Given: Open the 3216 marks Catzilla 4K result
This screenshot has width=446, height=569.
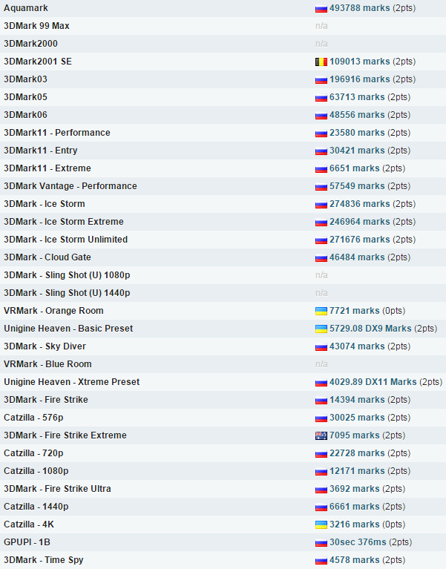Looking at the screenshot, I should [x=355, y=524].
